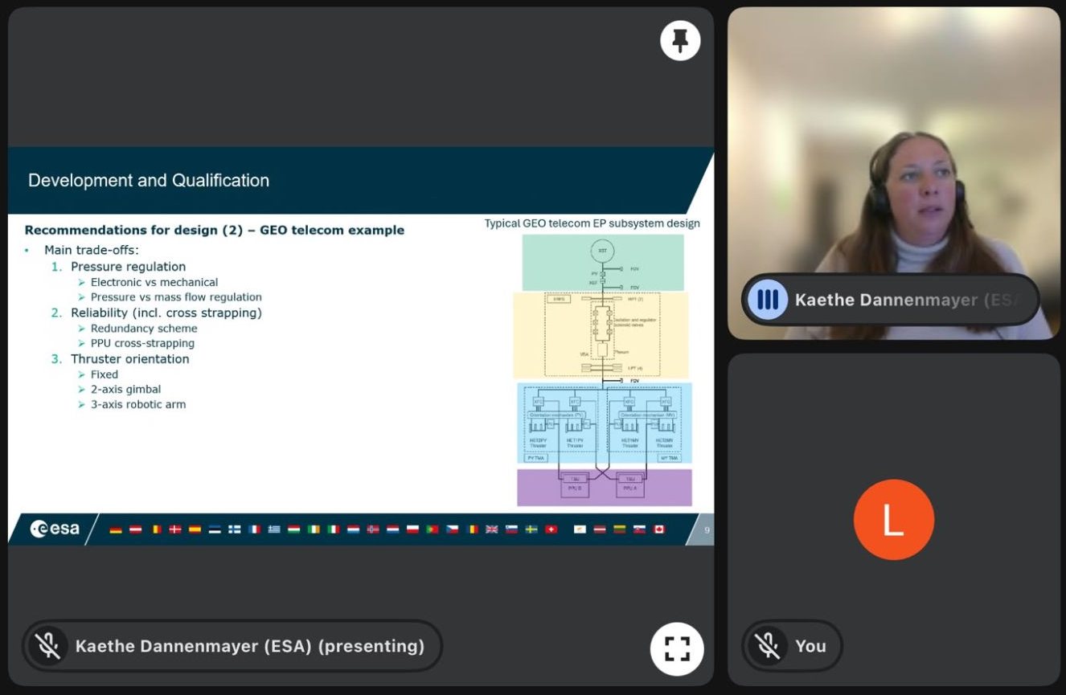
Task: Click the 'Kaethe Dannenmayer (ESA) (presenting)' label
Action: tap(249, 646)
